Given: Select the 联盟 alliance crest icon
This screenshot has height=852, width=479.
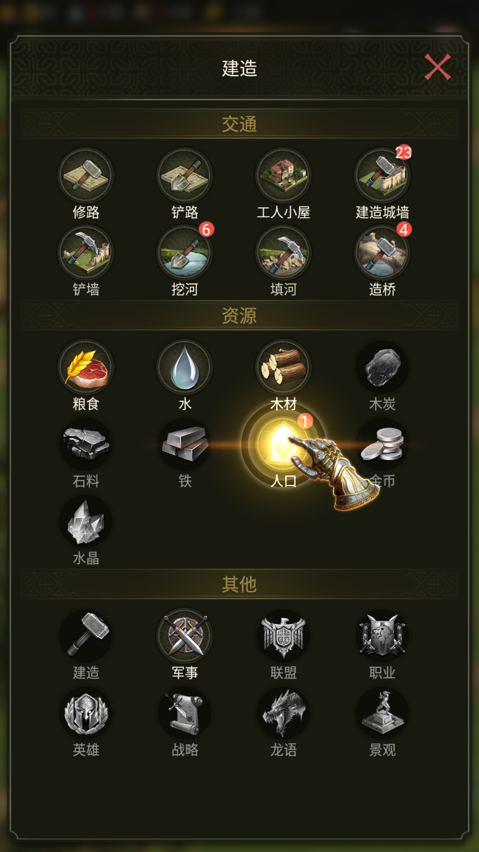Looking at the screenshot, I should 283,636.
